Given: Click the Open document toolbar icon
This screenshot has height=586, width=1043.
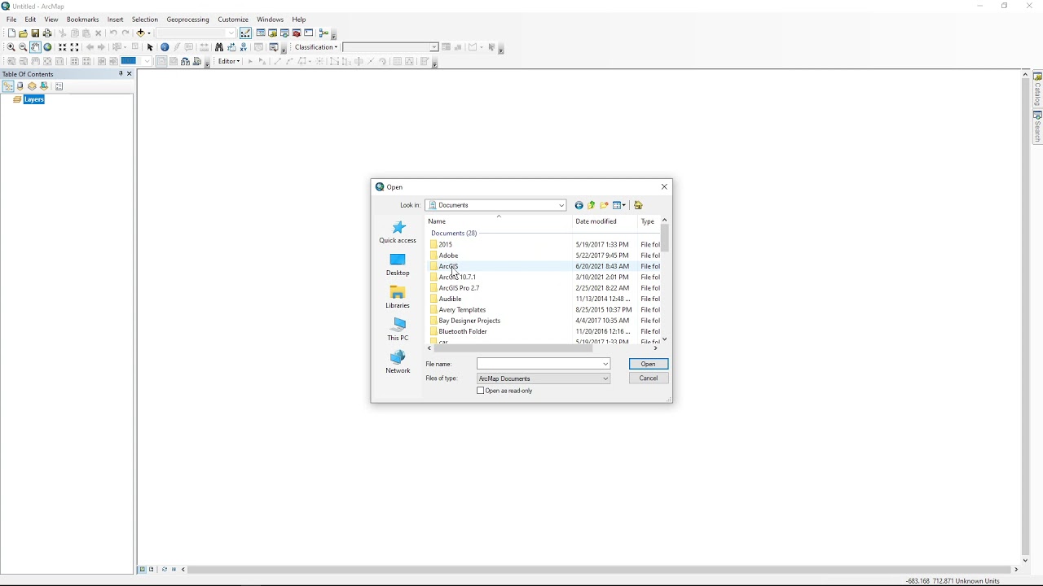Looking at the screenshot, I should click(23, 33).
